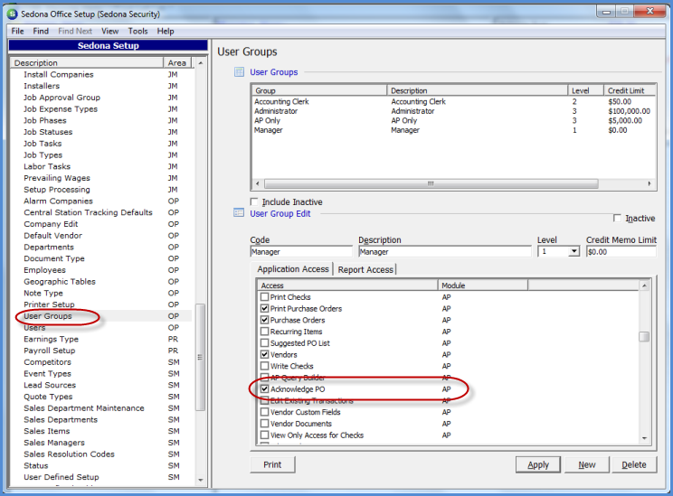This screenshot has height=496, width=673.
Task: Click the access list vertical scrollbar thumb
Action: coord(644,336)
